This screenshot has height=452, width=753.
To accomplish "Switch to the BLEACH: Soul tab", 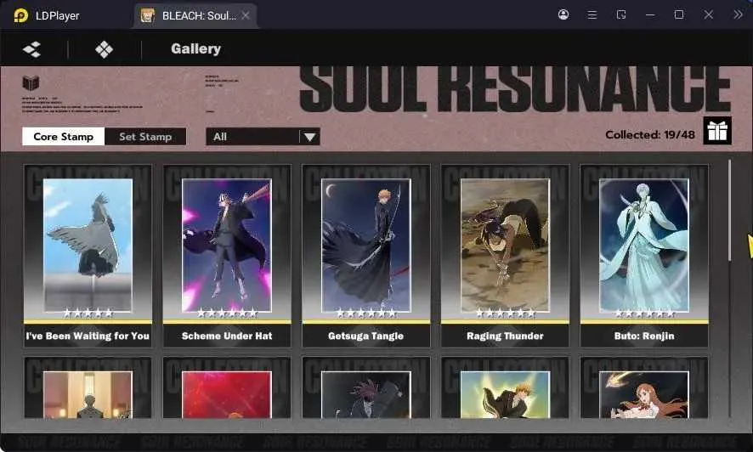I will (195, 16).
